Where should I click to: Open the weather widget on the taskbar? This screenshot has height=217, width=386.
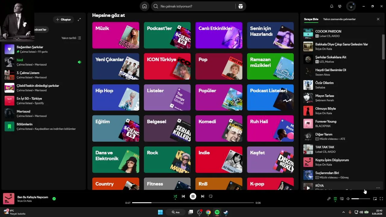pyautogui.click(x=14, y=212)
